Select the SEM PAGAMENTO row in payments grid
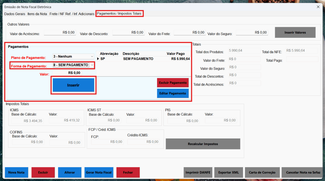This screenshot has height=181, width=325. [x=138, y=59]
